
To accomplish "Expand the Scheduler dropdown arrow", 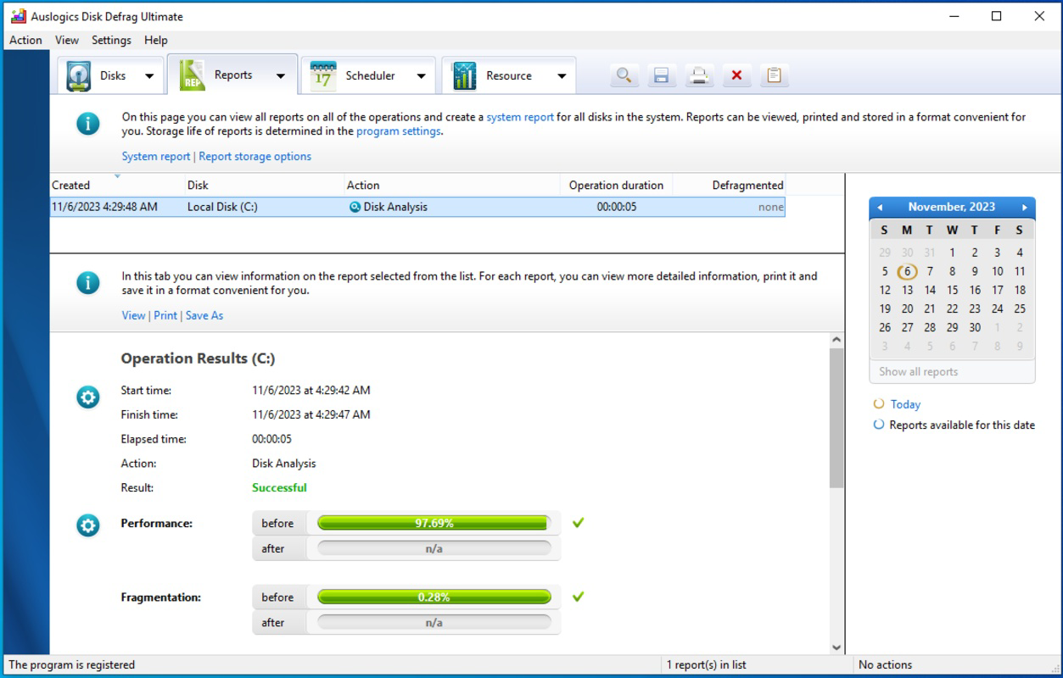I will point(421,76).
